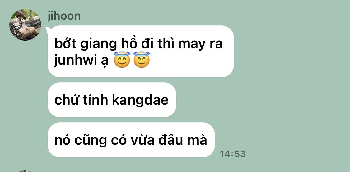Viewport: 350px width, 172px height.
Task: Open jihoon's profile picture
Action: coord(25,25)
